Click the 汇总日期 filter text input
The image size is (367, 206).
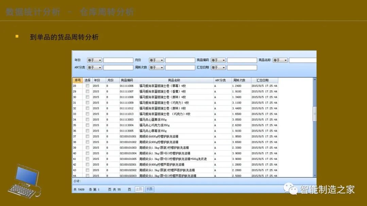pyautogui.click(x=241, y=67)
